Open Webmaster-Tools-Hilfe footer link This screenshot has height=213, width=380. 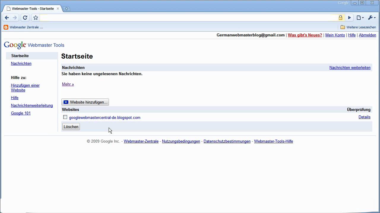[273, 141]
